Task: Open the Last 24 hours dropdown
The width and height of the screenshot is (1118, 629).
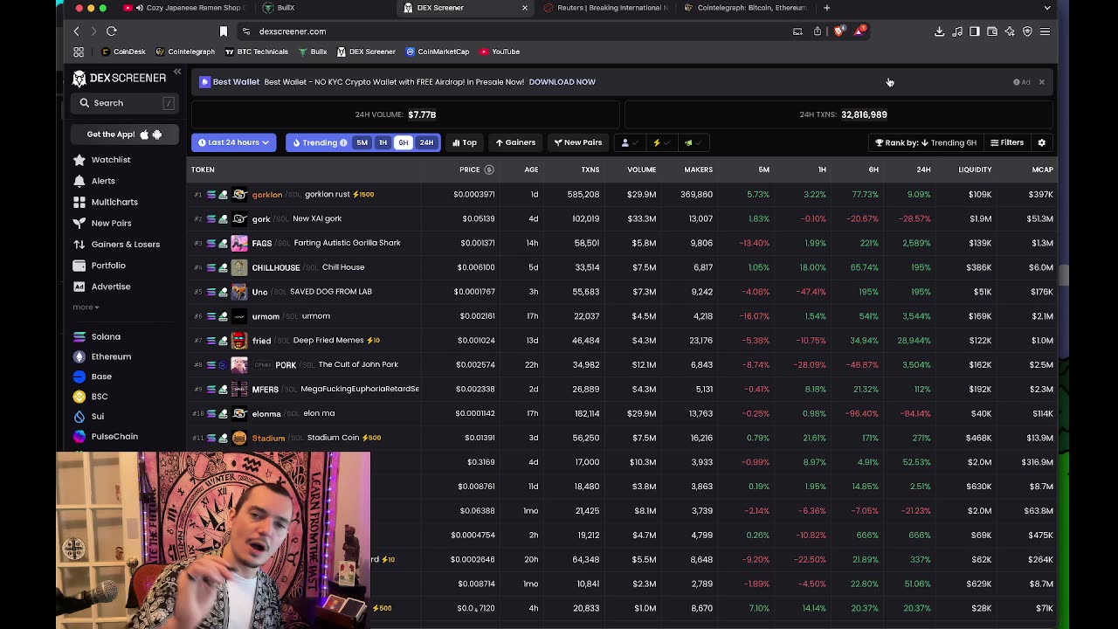Action: tap(233, 142)
